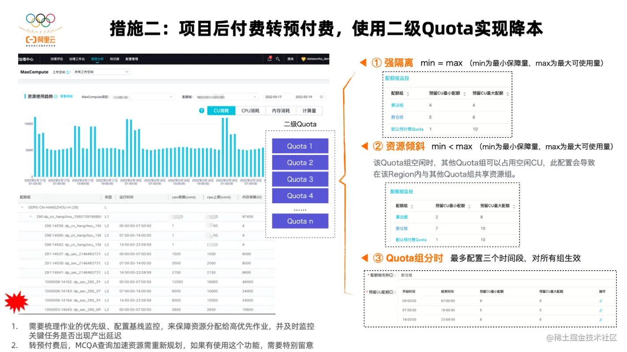The width and height of the screenshot is (627, 352).
Task: Open the 治理工作台 nav item
Action: (x=77, y=59)
